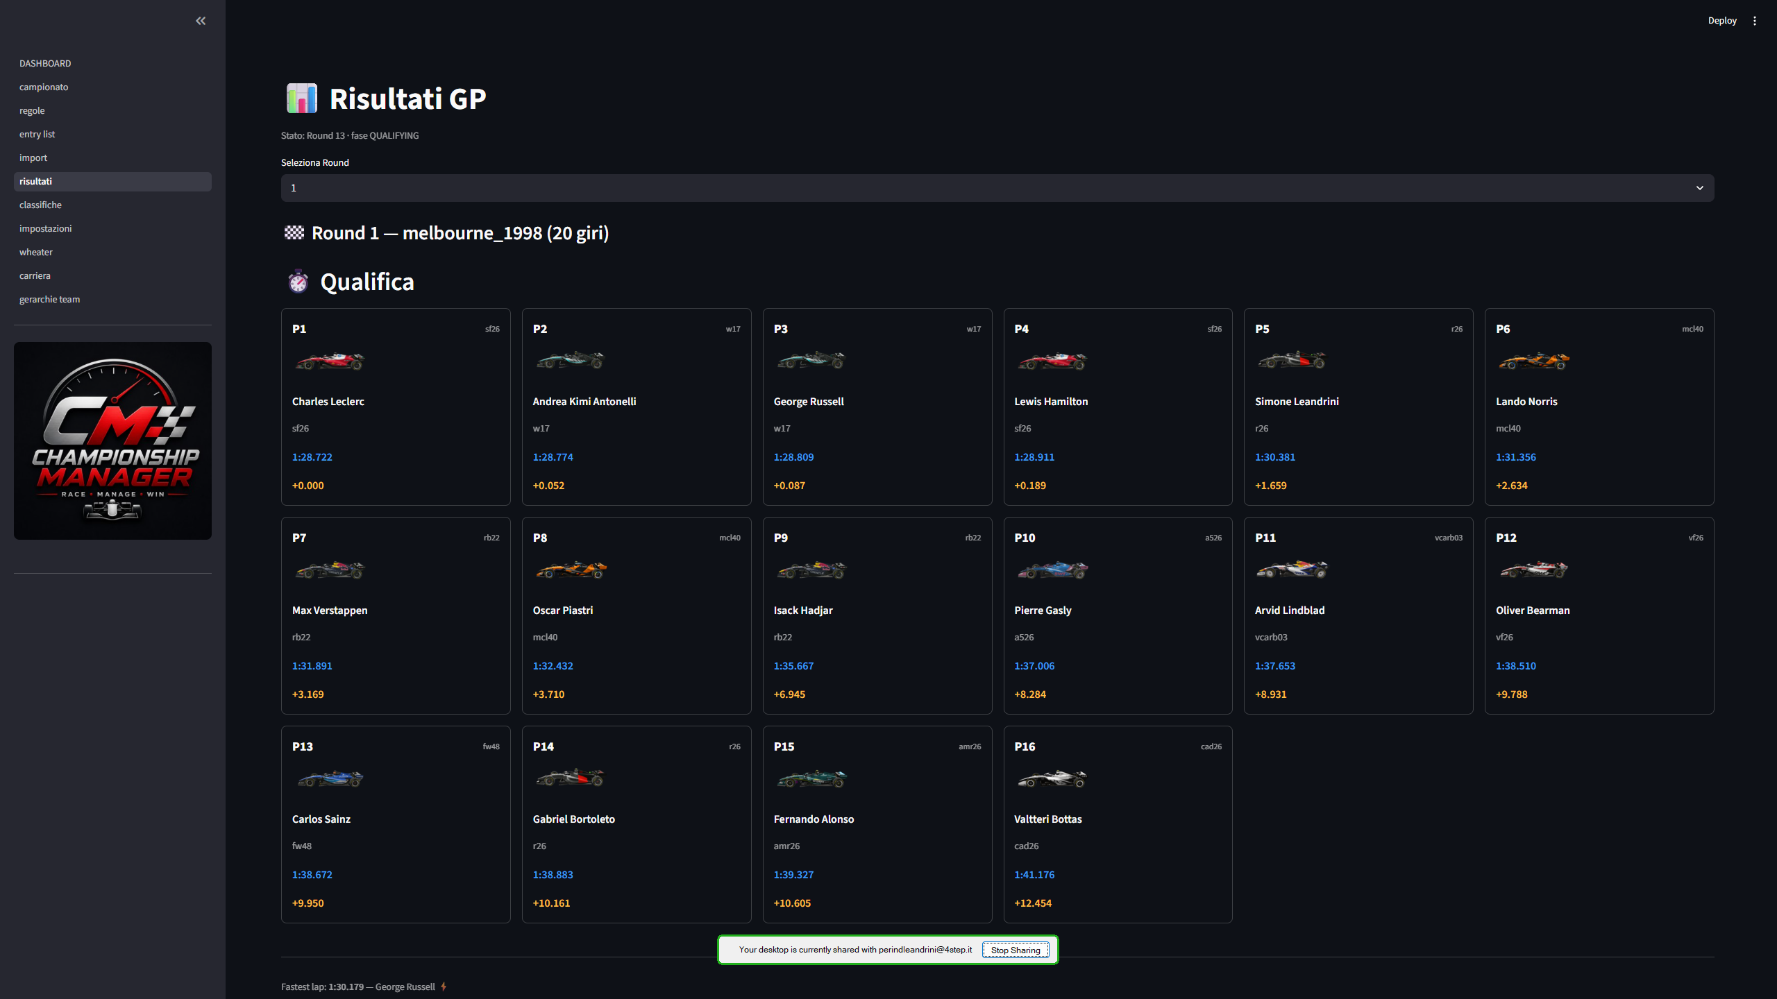Click Lewis Hamilton's car image
The image size is (1777, 999).
pos(1052,361)
